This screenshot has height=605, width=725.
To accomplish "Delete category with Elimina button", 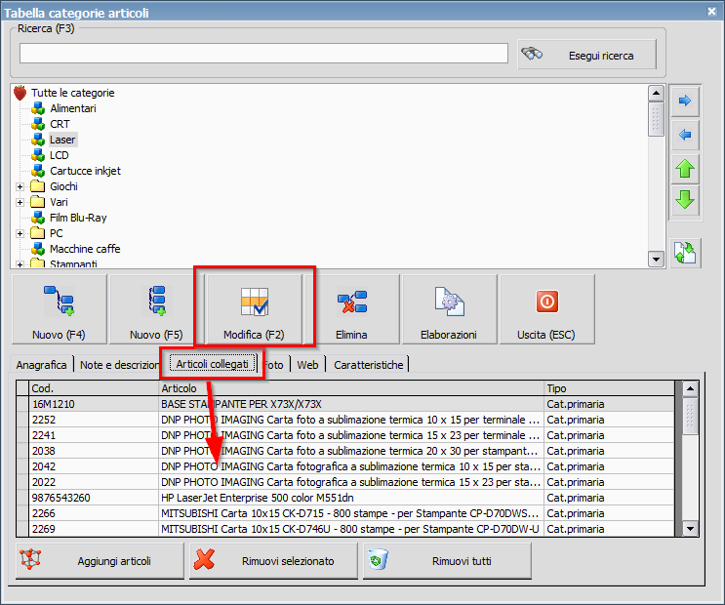I will [x=351, y=309].
